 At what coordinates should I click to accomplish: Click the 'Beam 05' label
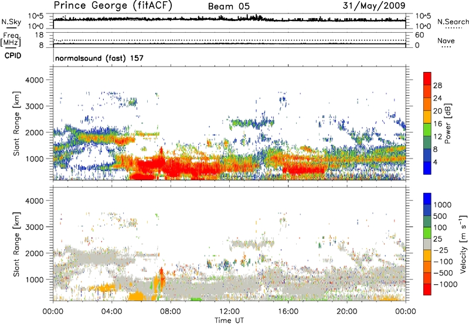point(229,6)
